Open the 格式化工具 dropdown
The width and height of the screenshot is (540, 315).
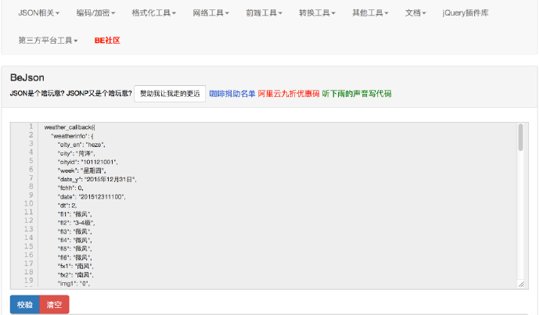coord(153,13)
